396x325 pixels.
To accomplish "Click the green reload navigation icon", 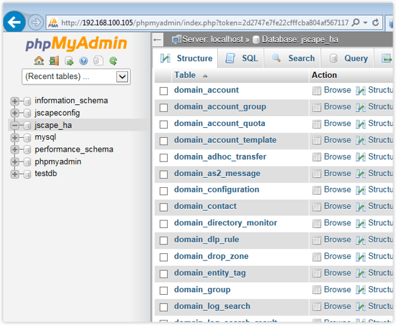I will click(x=113, y=61).
